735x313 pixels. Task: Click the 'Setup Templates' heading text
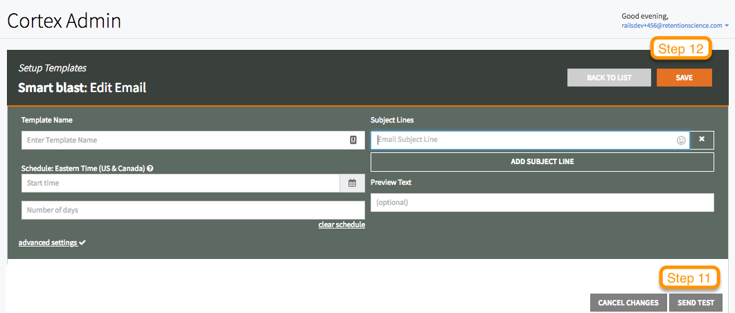click(52, 69)
